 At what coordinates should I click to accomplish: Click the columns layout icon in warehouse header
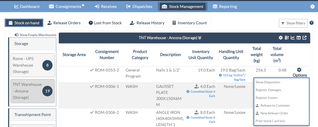click(299, 38)
